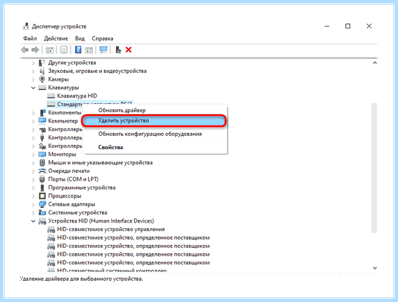Minimize the Диспетчер устройств window
Viewport: 398px width, 302px height.
coord(327,26)
